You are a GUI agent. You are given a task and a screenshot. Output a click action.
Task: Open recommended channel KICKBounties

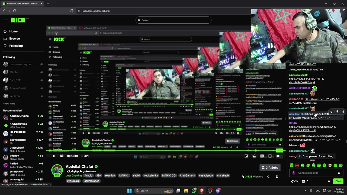23,125
